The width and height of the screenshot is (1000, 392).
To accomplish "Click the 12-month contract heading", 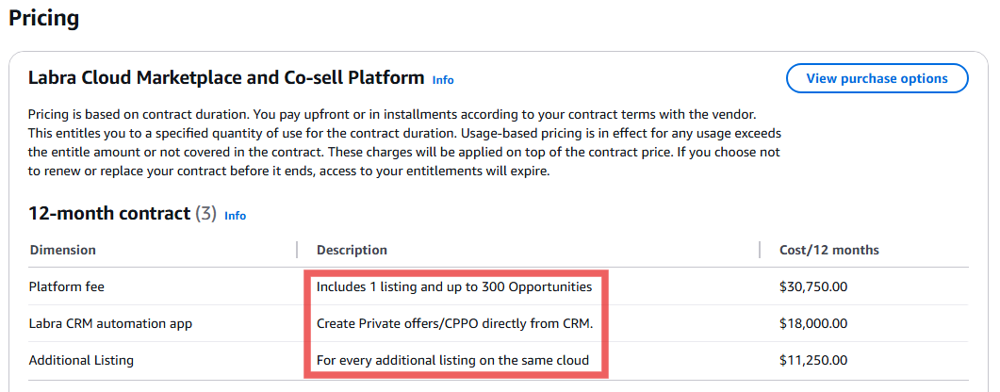I will [x=109, y=214].
